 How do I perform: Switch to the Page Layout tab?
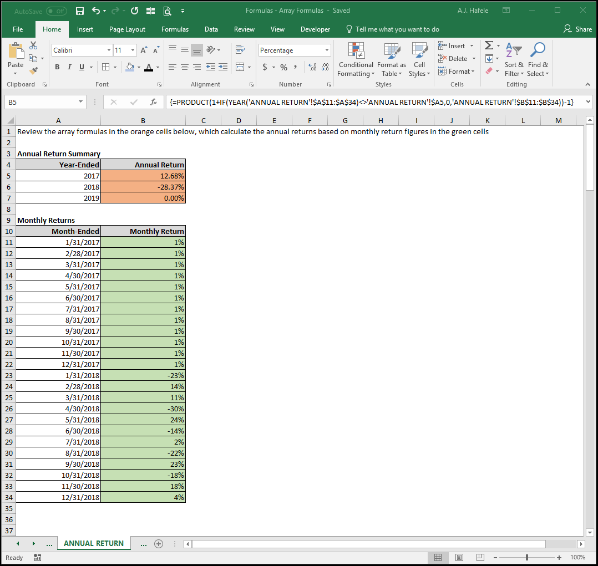click(x=127, y=29)
